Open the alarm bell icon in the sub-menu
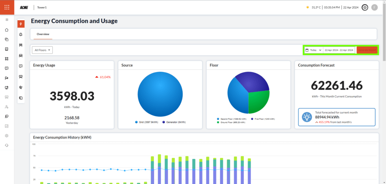This screenshot has width=386, height=184. 21,35
